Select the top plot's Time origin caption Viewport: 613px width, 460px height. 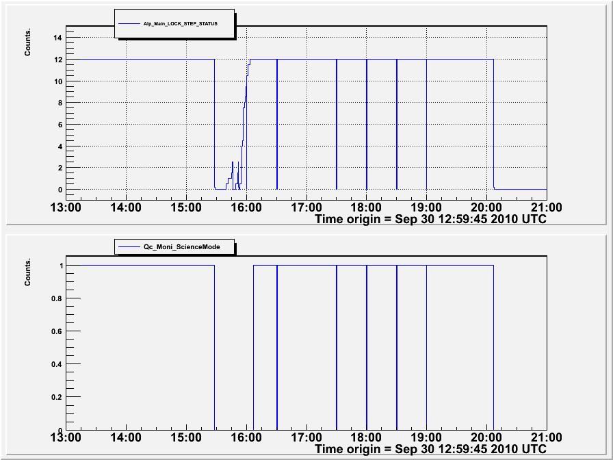tap(431, 219)
